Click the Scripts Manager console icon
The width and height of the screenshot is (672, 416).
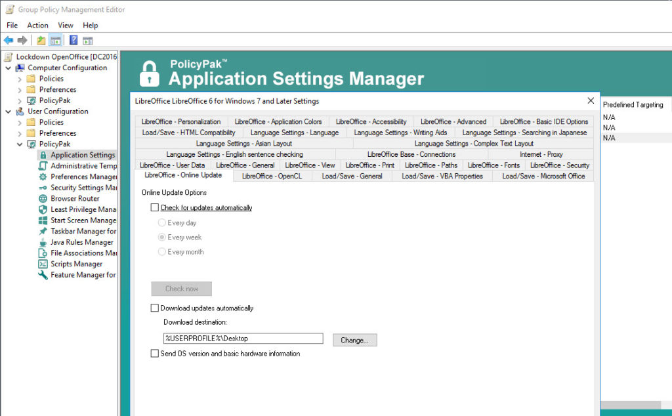click(43, 264)
